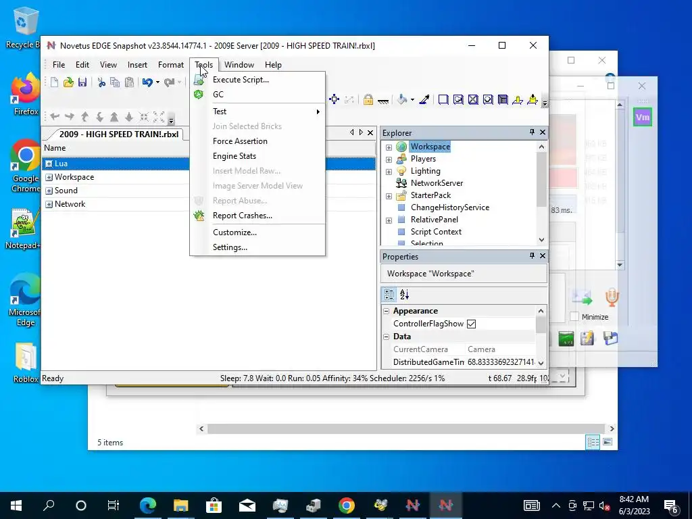692x519 pixels.
Task: Open the Help menu
Action: tap(273, 65)
